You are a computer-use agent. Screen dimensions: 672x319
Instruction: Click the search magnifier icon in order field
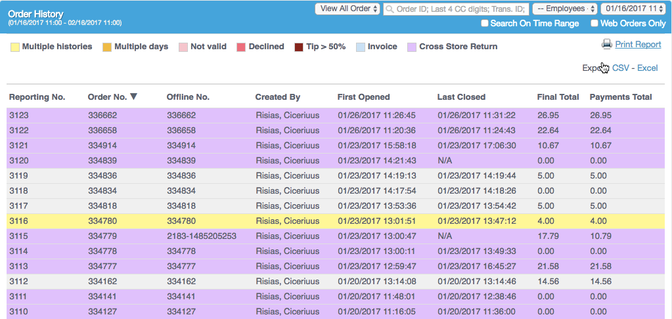point(390,9)
